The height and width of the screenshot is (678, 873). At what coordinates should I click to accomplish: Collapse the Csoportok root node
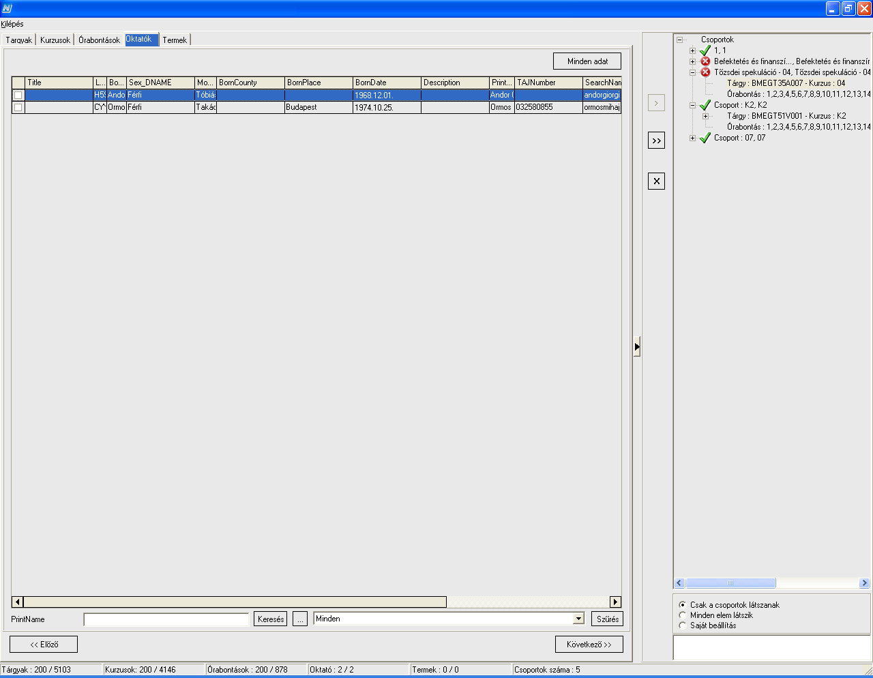point(679,40)
